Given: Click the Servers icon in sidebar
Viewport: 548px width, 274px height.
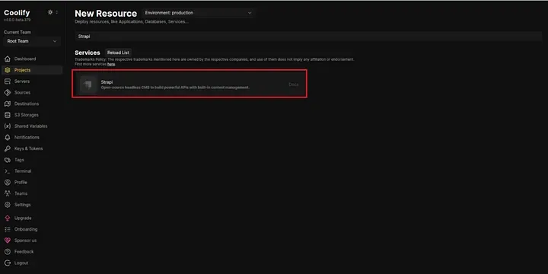Looking at the screenshot, I should [x=8, y=81].
